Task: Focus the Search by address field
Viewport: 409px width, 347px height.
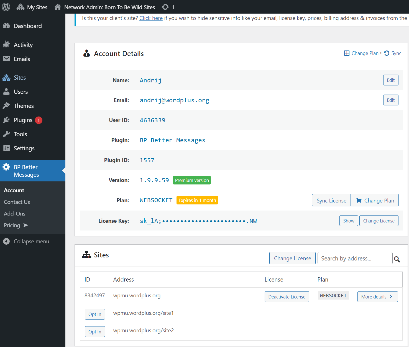Action: 355,258
